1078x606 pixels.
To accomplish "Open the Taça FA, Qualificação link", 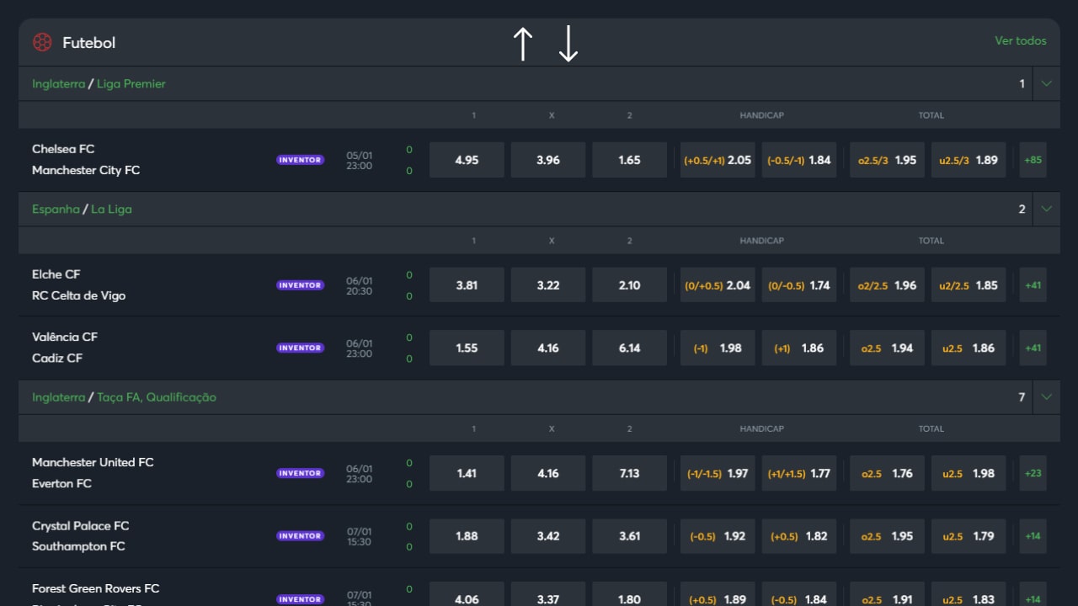I will [x=157, y=396].
